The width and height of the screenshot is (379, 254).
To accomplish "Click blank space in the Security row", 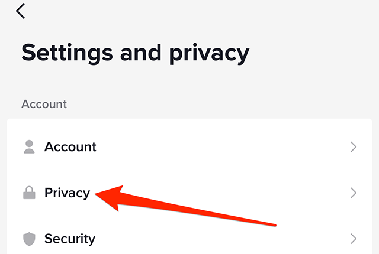I will (x=225, y=239).
